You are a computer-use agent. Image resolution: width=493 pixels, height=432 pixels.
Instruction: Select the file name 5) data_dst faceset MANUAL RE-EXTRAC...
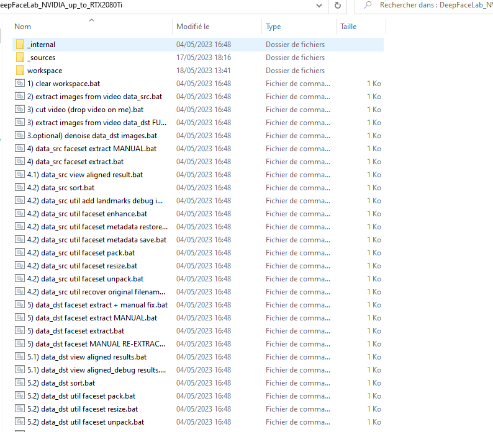[x=96, y=344]
